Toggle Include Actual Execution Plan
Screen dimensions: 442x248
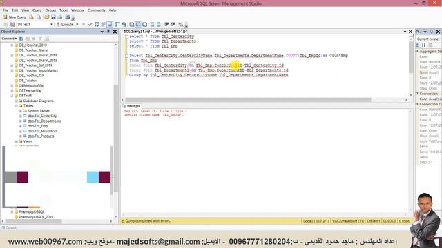pos(117,25)
